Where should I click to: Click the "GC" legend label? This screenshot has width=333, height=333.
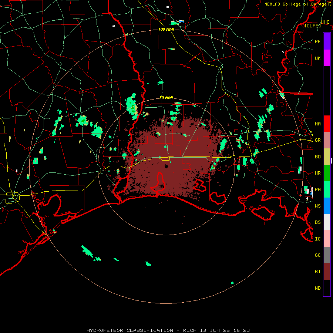(x=318, y=255)
